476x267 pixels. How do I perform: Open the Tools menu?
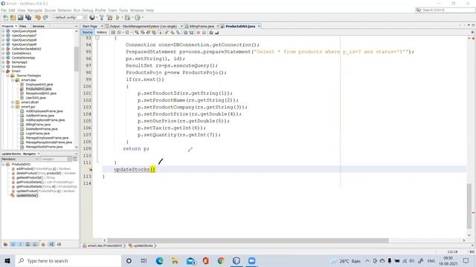pos(123,10)
